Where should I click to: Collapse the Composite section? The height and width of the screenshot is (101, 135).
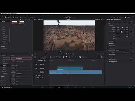click(111, 48)
